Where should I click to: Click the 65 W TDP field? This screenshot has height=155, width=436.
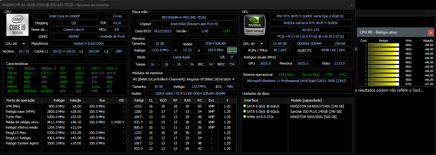(117, 23)
